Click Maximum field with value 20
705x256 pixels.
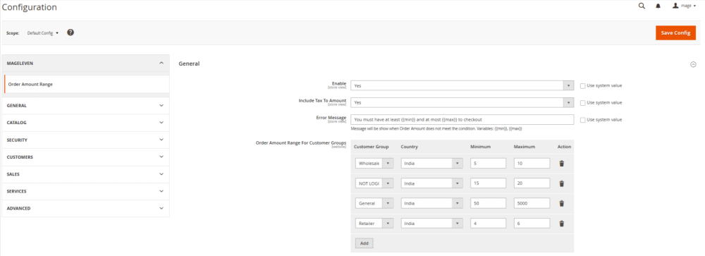coord(532,183)
